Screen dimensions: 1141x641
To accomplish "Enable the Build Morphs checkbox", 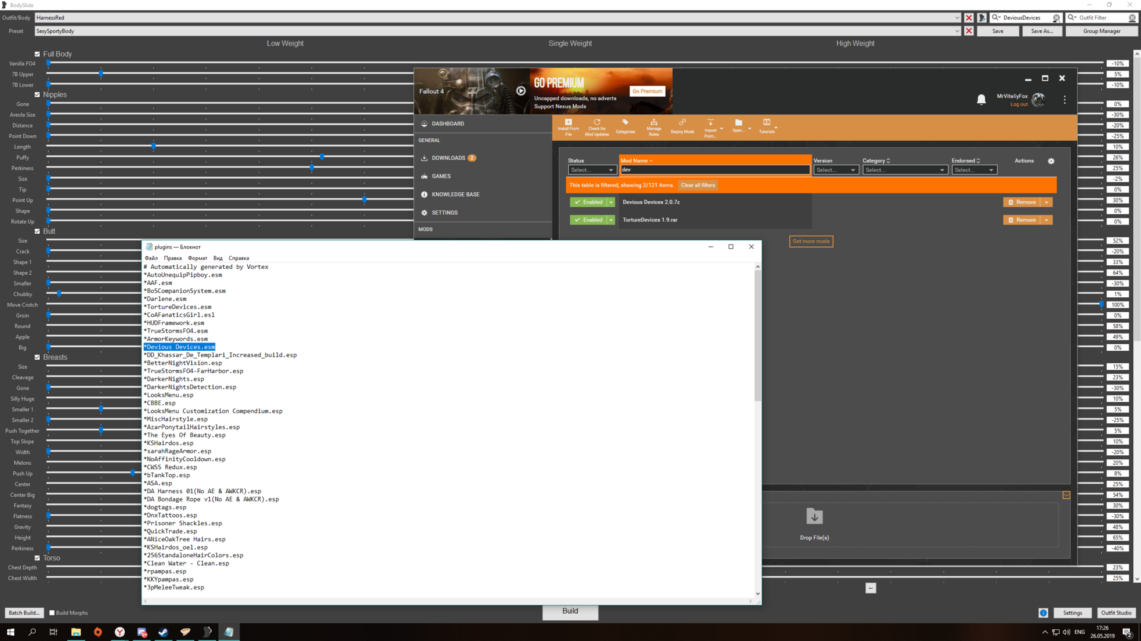I will point(52,613).
